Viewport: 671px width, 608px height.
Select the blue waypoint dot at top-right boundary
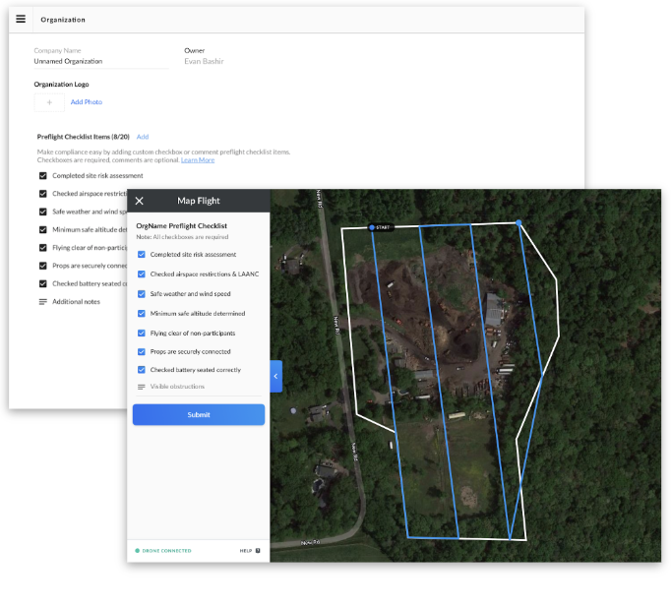point(518,223)
